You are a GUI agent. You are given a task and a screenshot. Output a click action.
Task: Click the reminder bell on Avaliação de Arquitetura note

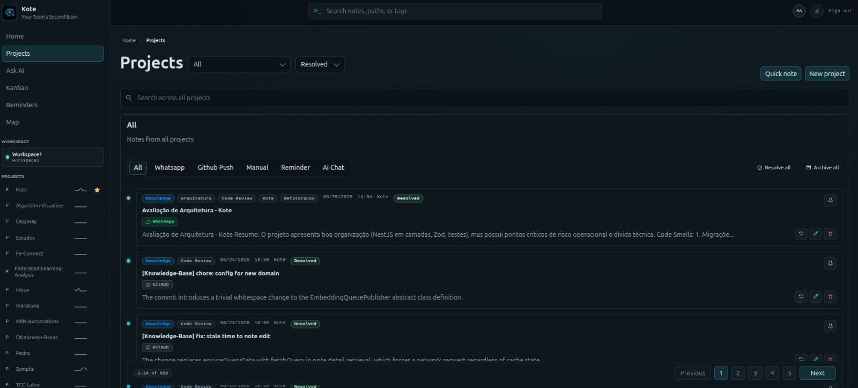[830, 200]
